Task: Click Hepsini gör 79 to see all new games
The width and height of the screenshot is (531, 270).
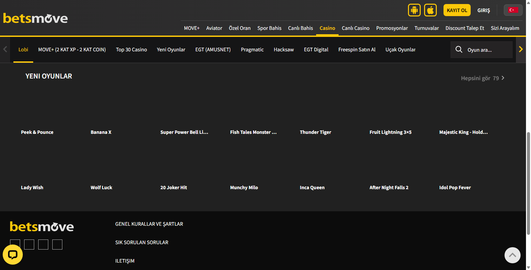Action: 483,78
